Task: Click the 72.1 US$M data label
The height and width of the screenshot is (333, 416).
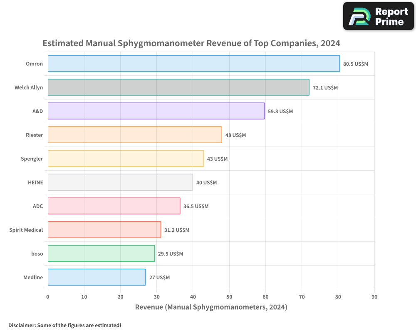Action: [x=325, y=88]
